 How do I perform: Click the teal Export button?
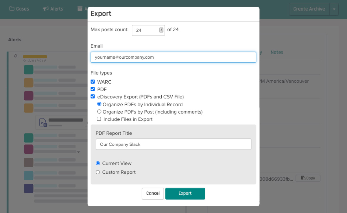[185, 194]
